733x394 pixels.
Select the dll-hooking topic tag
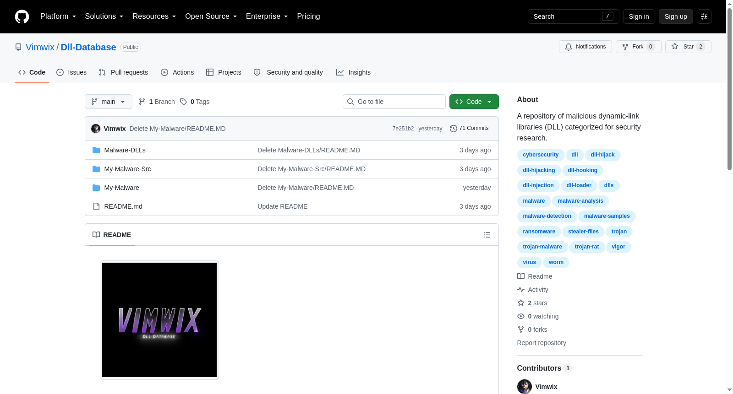click(582, 170)
